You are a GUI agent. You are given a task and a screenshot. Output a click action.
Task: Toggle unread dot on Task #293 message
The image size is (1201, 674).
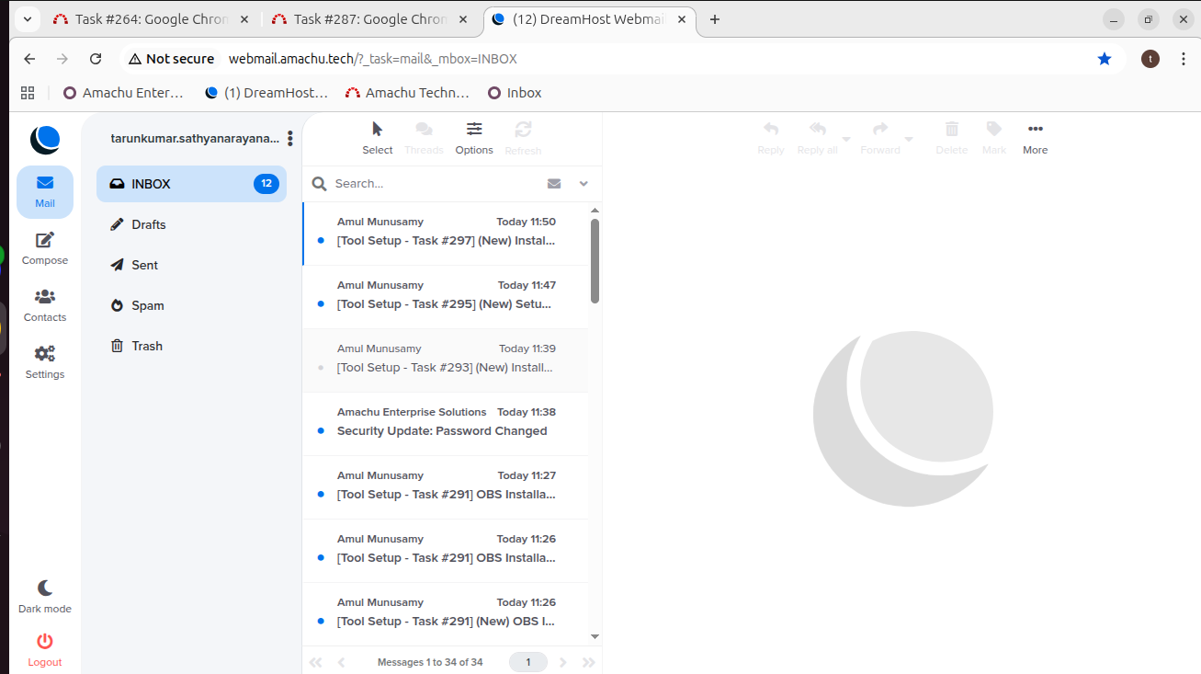tap(321, 368)
